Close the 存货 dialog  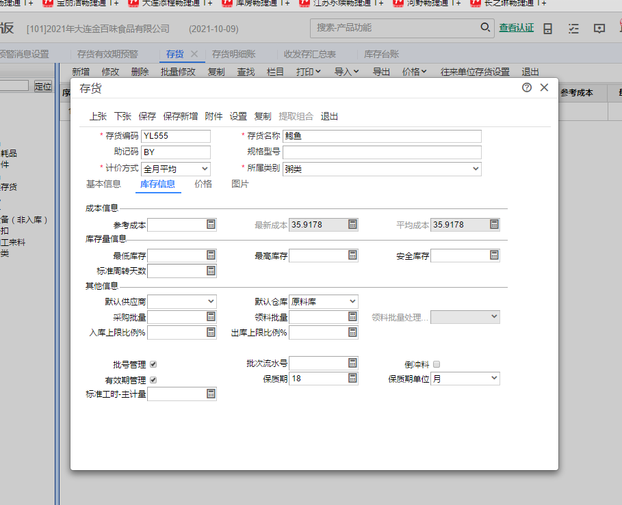tap(544, 87)
